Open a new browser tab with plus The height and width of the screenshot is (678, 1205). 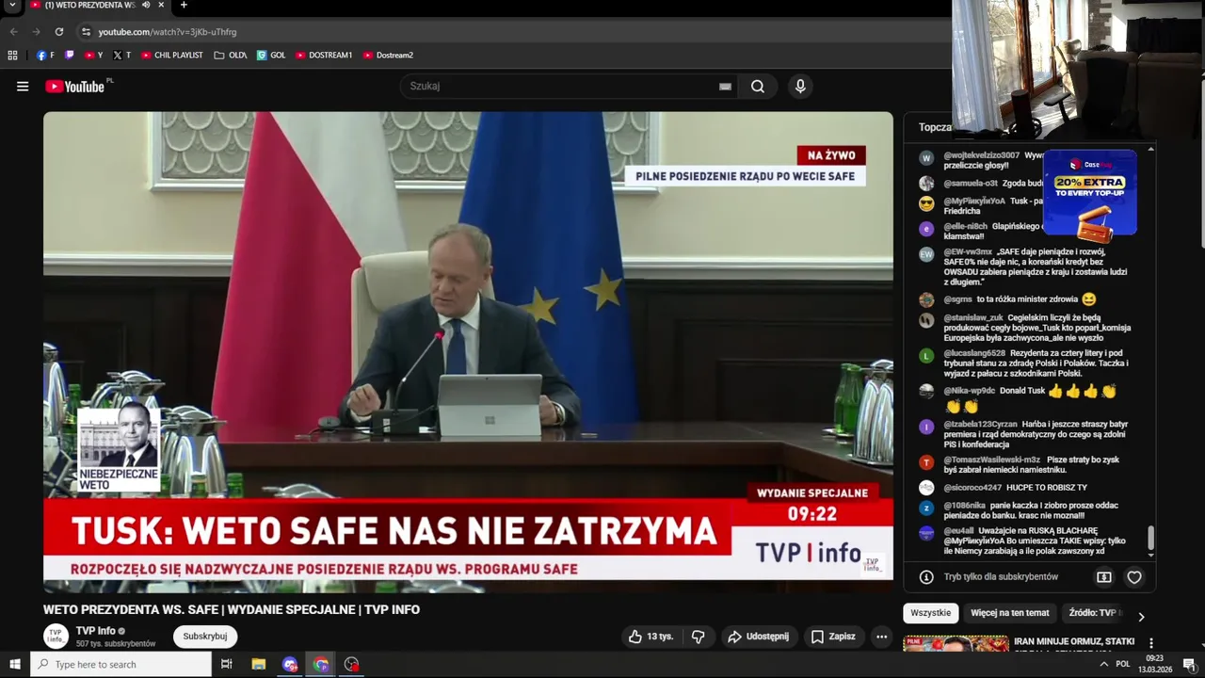coord(184,6)
